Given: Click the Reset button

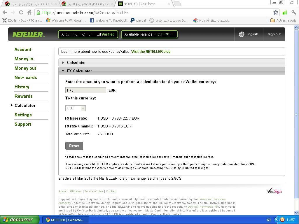Looking at the screenshot, I should [x=74, y=146].
